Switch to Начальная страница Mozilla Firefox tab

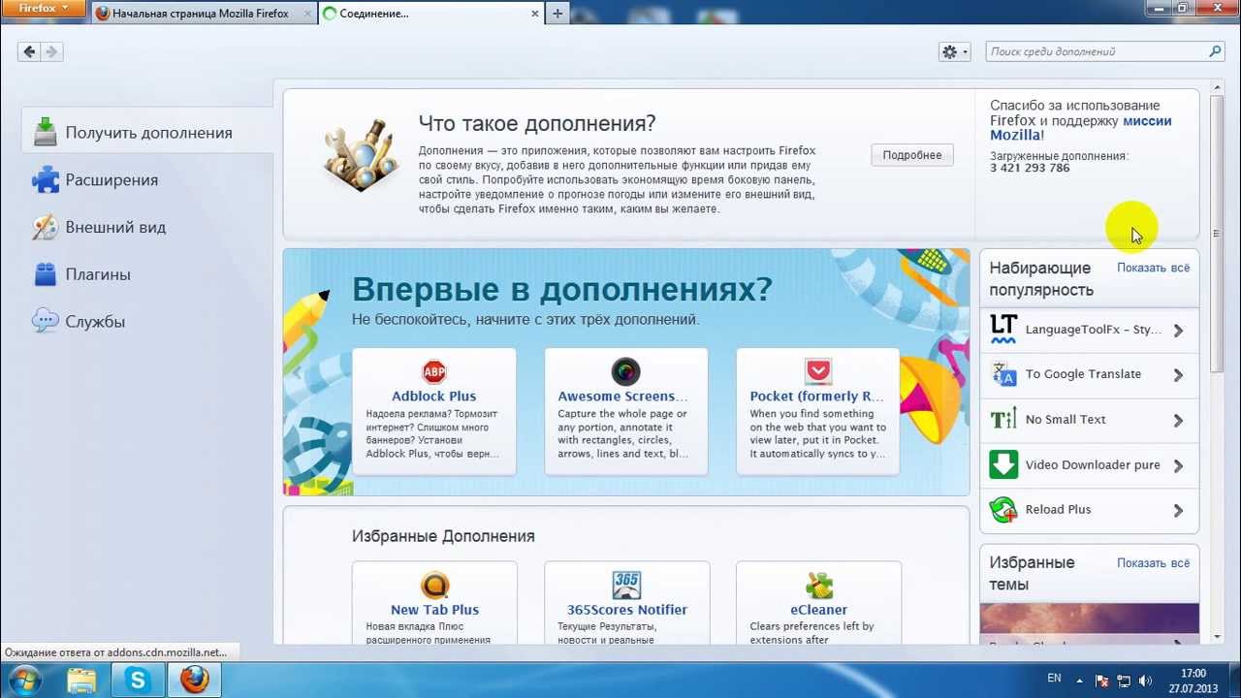click(204, 14)
